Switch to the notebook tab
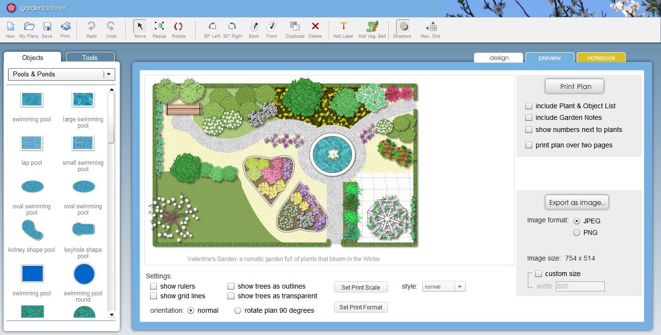This screenshot has width=661, height=335. click(x=601, y=58)
